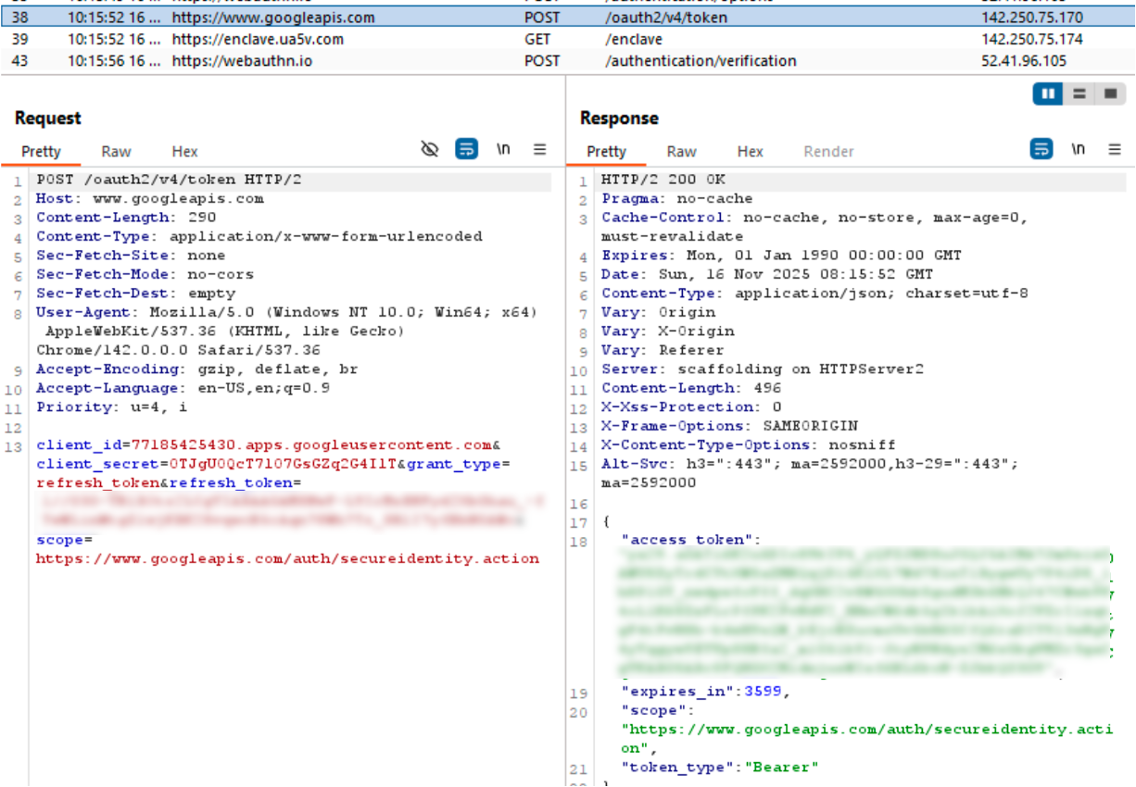Switch the Request pane to Raw view
This screenshot has height=787, width=1136.
pos(115,151)
